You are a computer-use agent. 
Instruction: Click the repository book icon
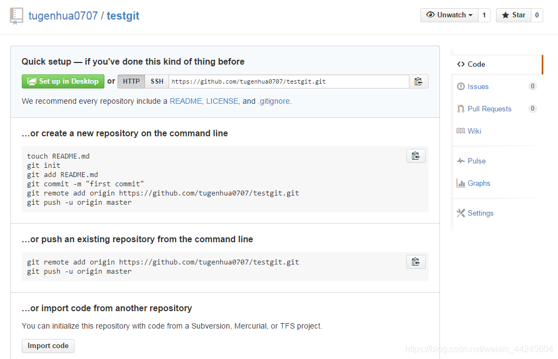tap(16, 16)
